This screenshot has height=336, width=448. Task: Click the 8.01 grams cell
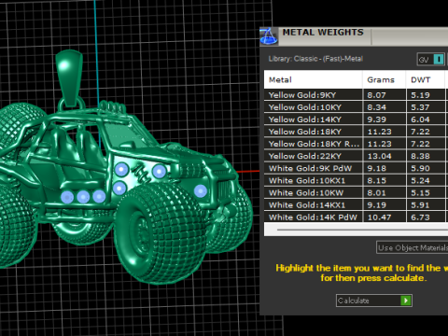point(384,193)
